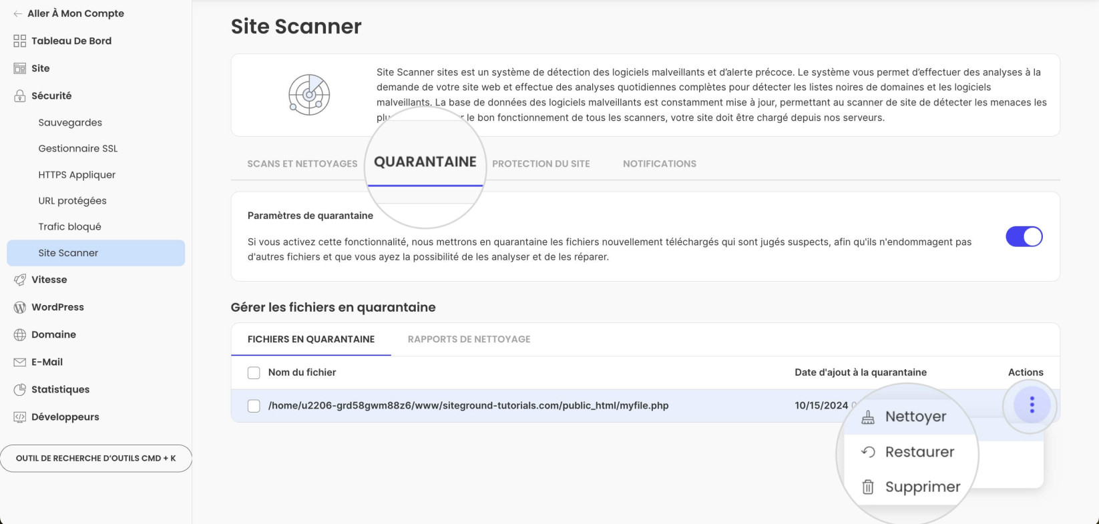Click the 10/15/2024 quarantine date cell
The height and width of the screenshot is (524, 1099).
(821, 406)
